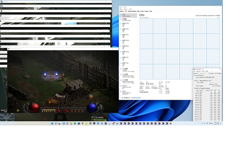Screen dimensions: 249x142
Task: Open Tools menu in Core Temp
Action: tap(203, 71)
